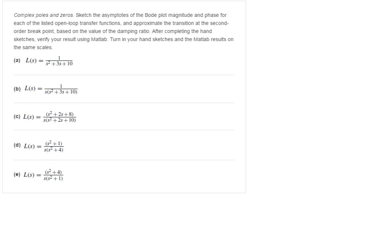Viewport: 370px width, 231px height.
Task: Click denominator s(s²+3s+10) in part (b)
Action: [x=61, y=92]
